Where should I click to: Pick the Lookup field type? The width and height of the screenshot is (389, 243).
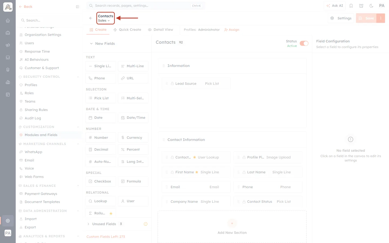click(101, 201)
